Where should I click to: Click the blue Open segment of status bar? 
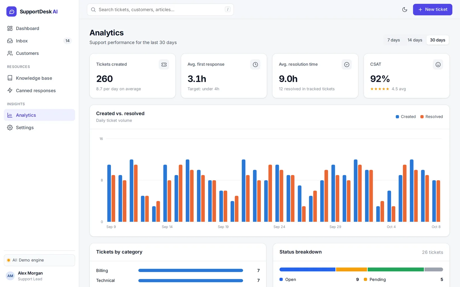[x=307, y=269]
